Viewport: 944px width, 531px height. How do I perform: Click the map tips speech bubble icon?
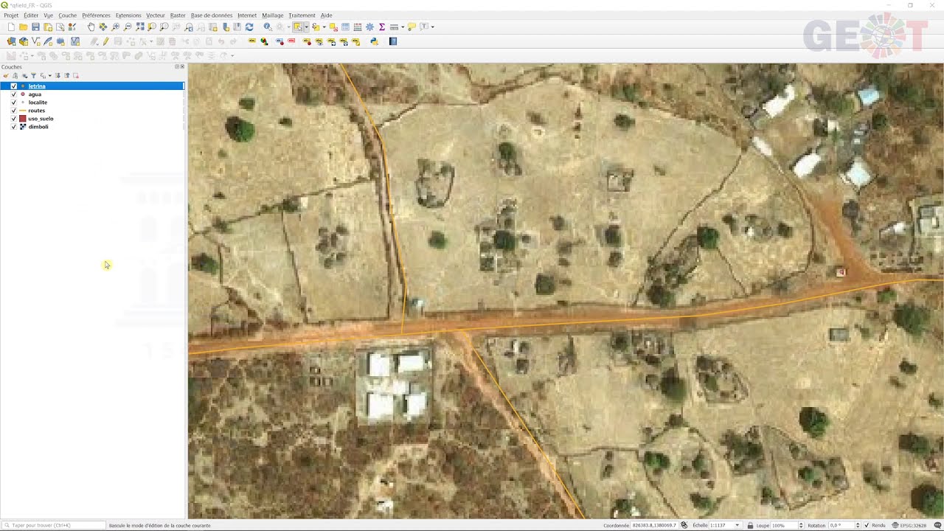[x=412, y=27]
